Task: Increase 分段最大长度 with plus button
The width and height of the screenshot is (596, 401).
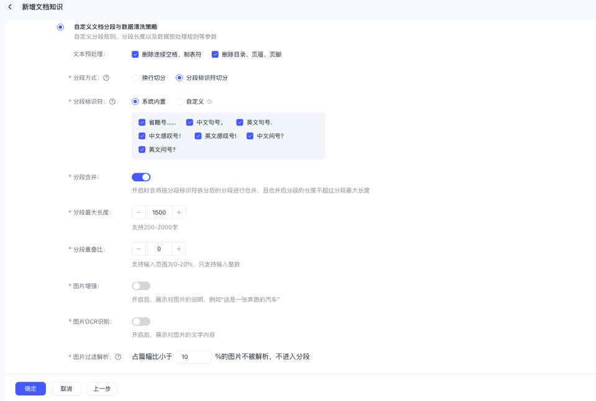Action: [x=179, y=212]
